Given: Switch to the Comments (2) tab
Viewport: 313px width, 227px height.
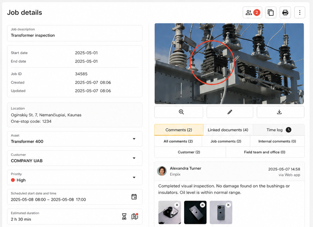Looking at the screenshot, I should tap(179, 130).
